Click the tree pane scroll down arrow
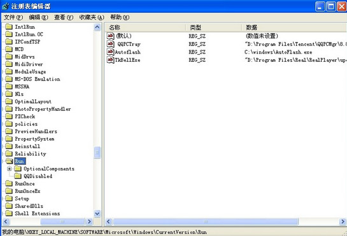Viewport: 347px width, 236px height. (97, 214)
